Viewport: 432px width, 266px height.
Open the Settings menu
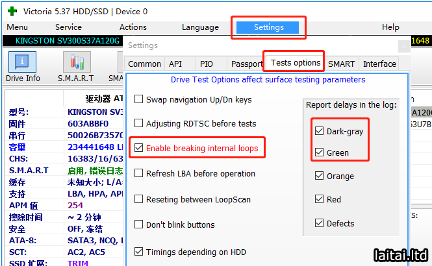tap(269, 27)
